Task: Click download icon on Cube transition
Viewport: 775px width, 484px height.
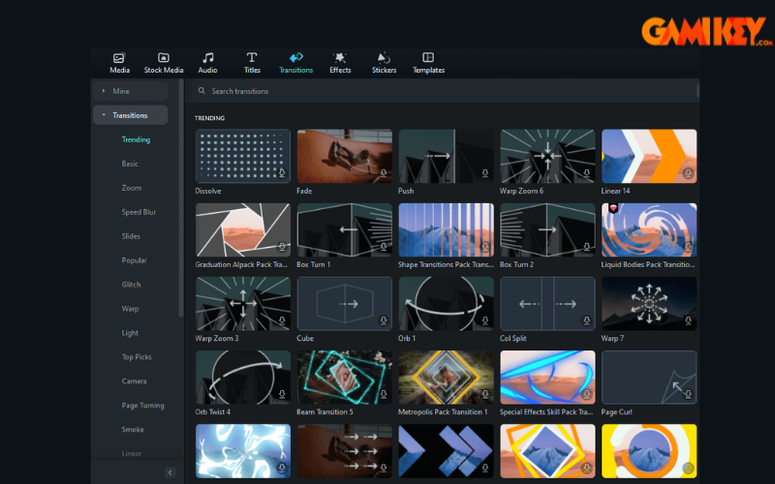Action: (x=383, y=320)
